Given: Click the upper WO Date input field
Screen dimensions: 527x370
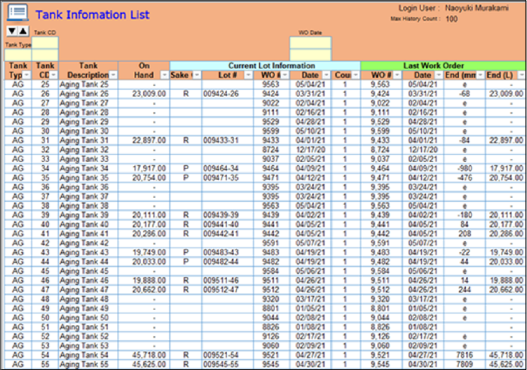Looking at the screenshot, I should [x=310, y=43].
